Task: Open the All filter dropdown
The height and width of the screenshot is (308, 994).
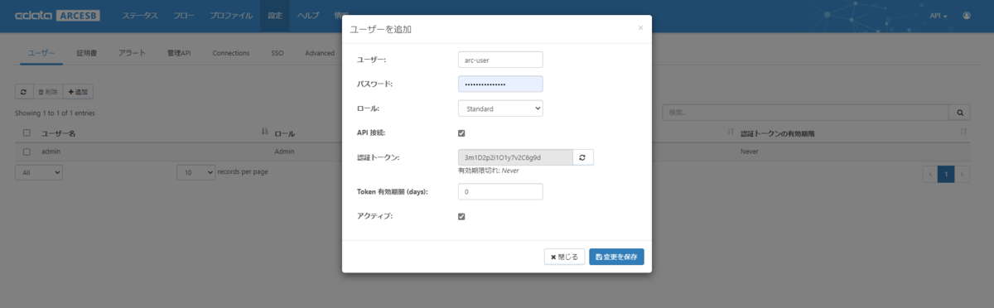Action: [39, 172]
